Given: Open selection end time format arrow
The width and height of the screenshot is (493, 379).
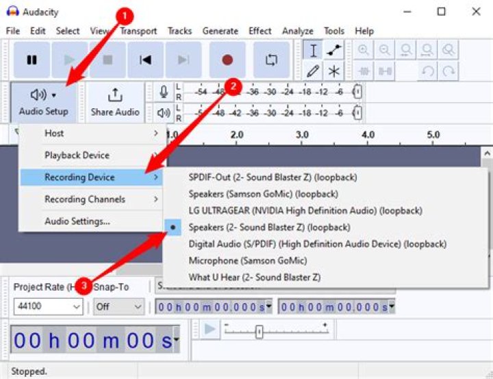Looking at the screenshot, I should click(392, 306).
